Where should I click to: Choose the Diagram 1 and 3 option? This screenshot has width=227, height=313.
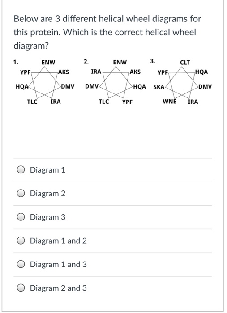pos(21,264)
